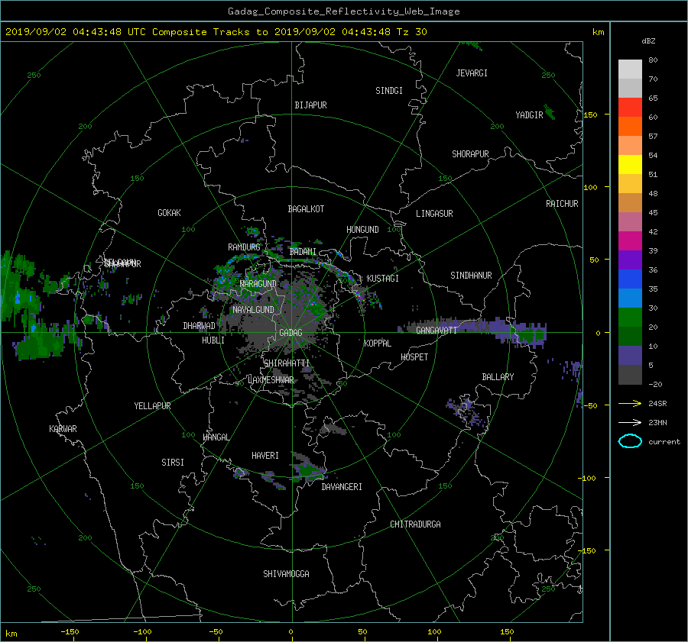Viewport: 688px width, 642px height.
Task: Select the red 65 dBZ color swatch
Action: 630,107
